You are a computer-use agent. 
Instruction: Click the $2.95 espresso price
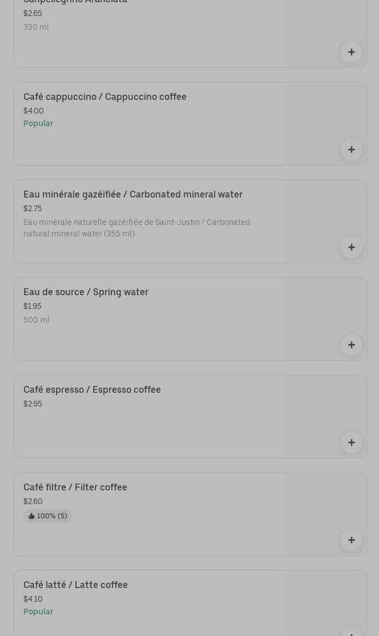tap(33, 404)
